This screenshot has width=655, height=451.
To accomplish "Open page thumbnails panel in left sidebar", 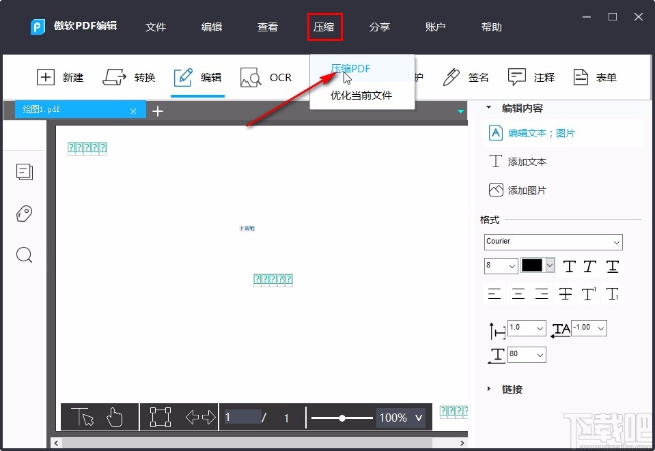I will coord(25,172).
